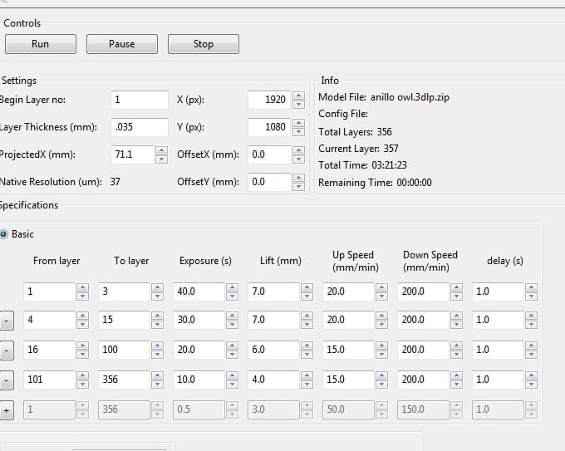
Task: Decrease delay for layers 101 to 356
Action: coord(531,385)
